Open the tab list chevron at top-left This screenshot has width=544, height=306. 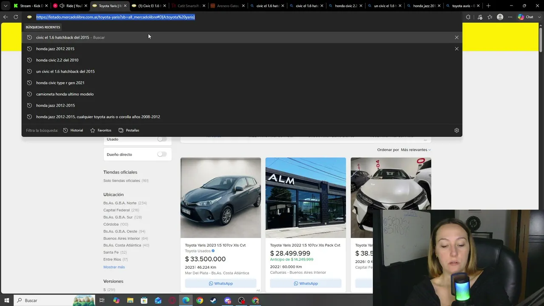point(5,6)
